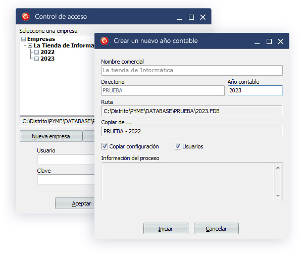
Task: Toggle the Copiar configuración checkbox
Action: pos(105,146)
